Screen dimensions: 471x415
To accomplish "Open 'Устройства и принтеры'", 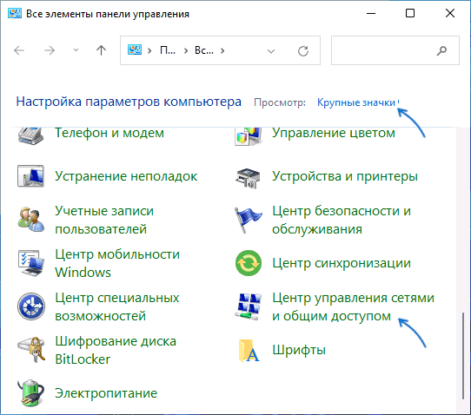I will [345, 176].
